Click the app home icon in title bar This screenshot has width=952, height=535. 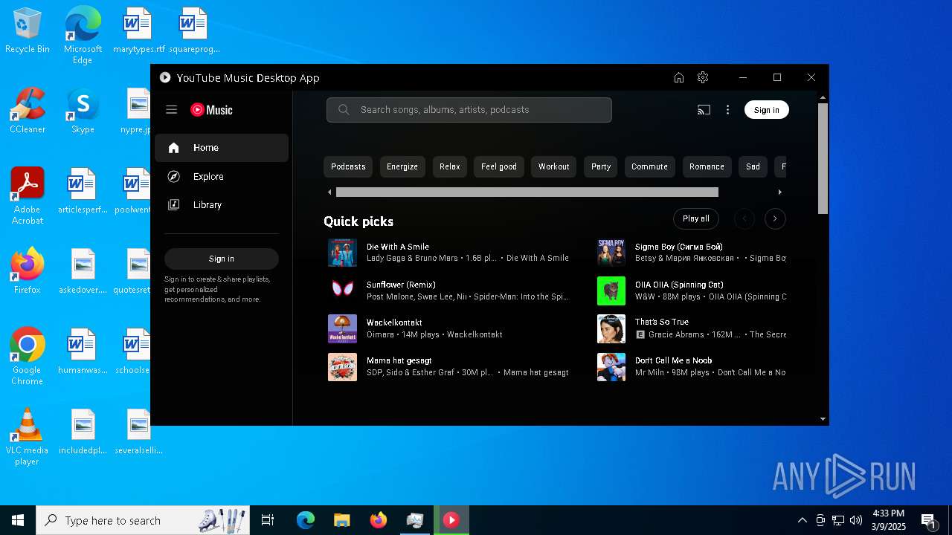[x=678, y=77]
